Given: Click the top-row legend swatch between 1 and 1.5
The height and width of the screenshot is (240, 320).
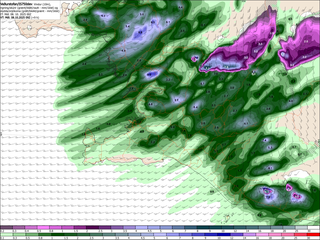Looking at the screenshot, I should [68, 227].
